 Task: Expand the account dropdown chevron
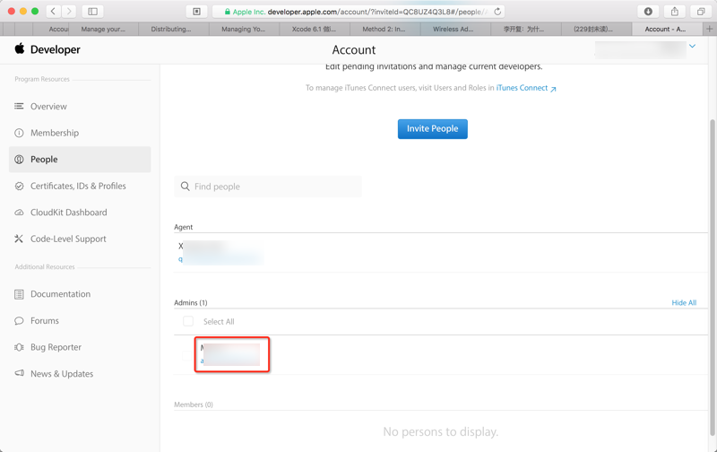tap(693, 47)
